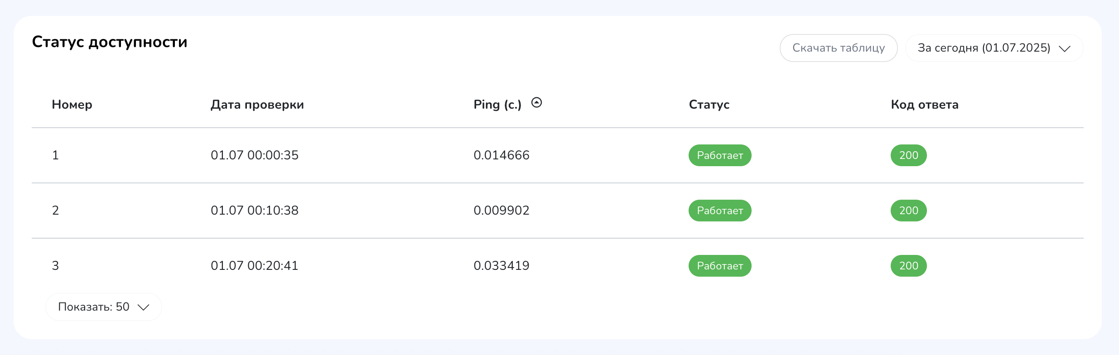Image resolution: width=1119 pixels, height=355 pixels.
Task: Open the За сегодня date range dropdown
Action: point(994,48)
